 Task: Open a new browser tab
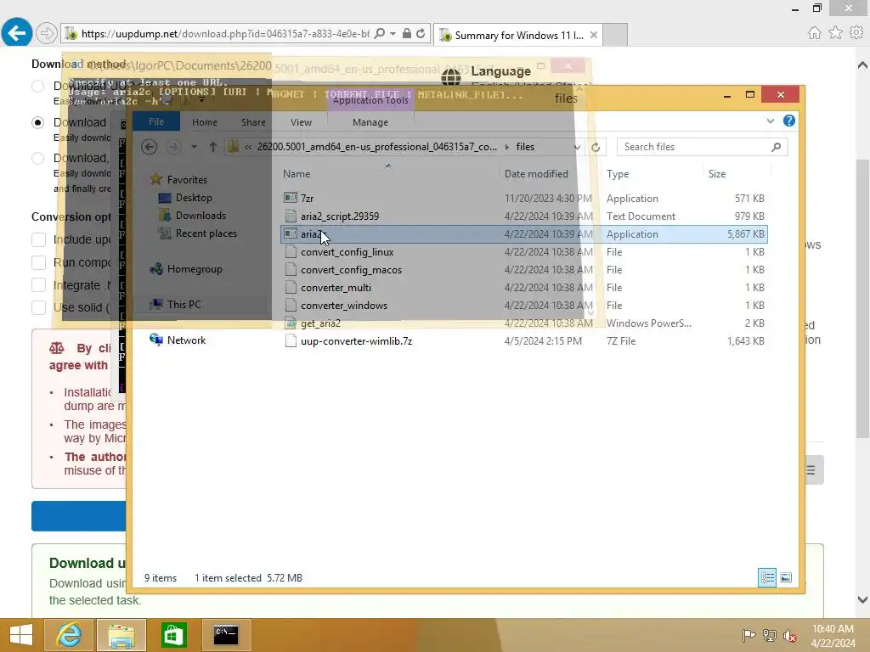(x=615, y=35)
